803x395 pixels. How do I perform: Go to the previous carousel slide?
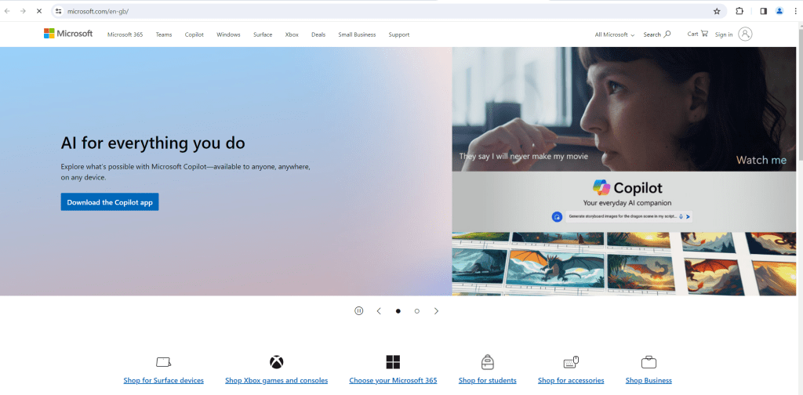pos(379,311)
